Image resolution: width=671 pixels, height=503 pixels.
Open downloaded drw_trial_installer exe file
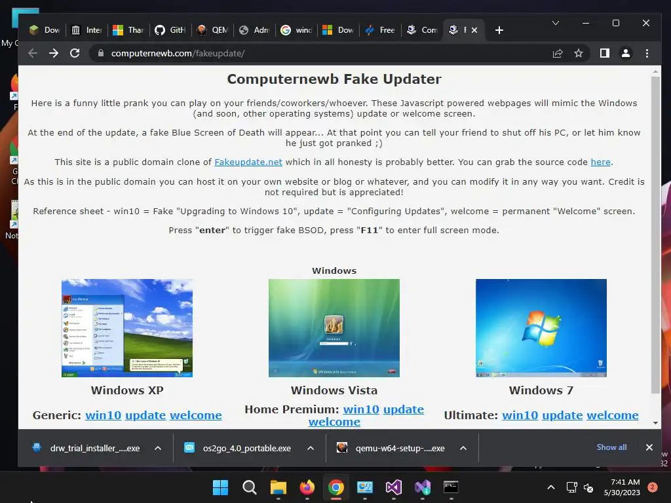86,448
